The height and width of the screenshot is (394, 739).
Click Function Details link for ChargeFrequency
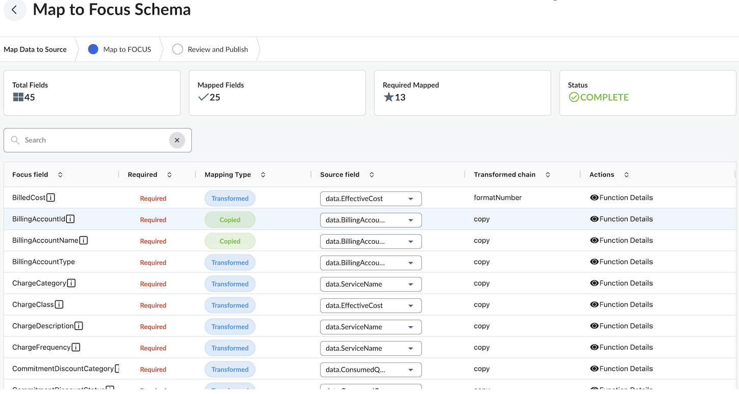point(621,347)
